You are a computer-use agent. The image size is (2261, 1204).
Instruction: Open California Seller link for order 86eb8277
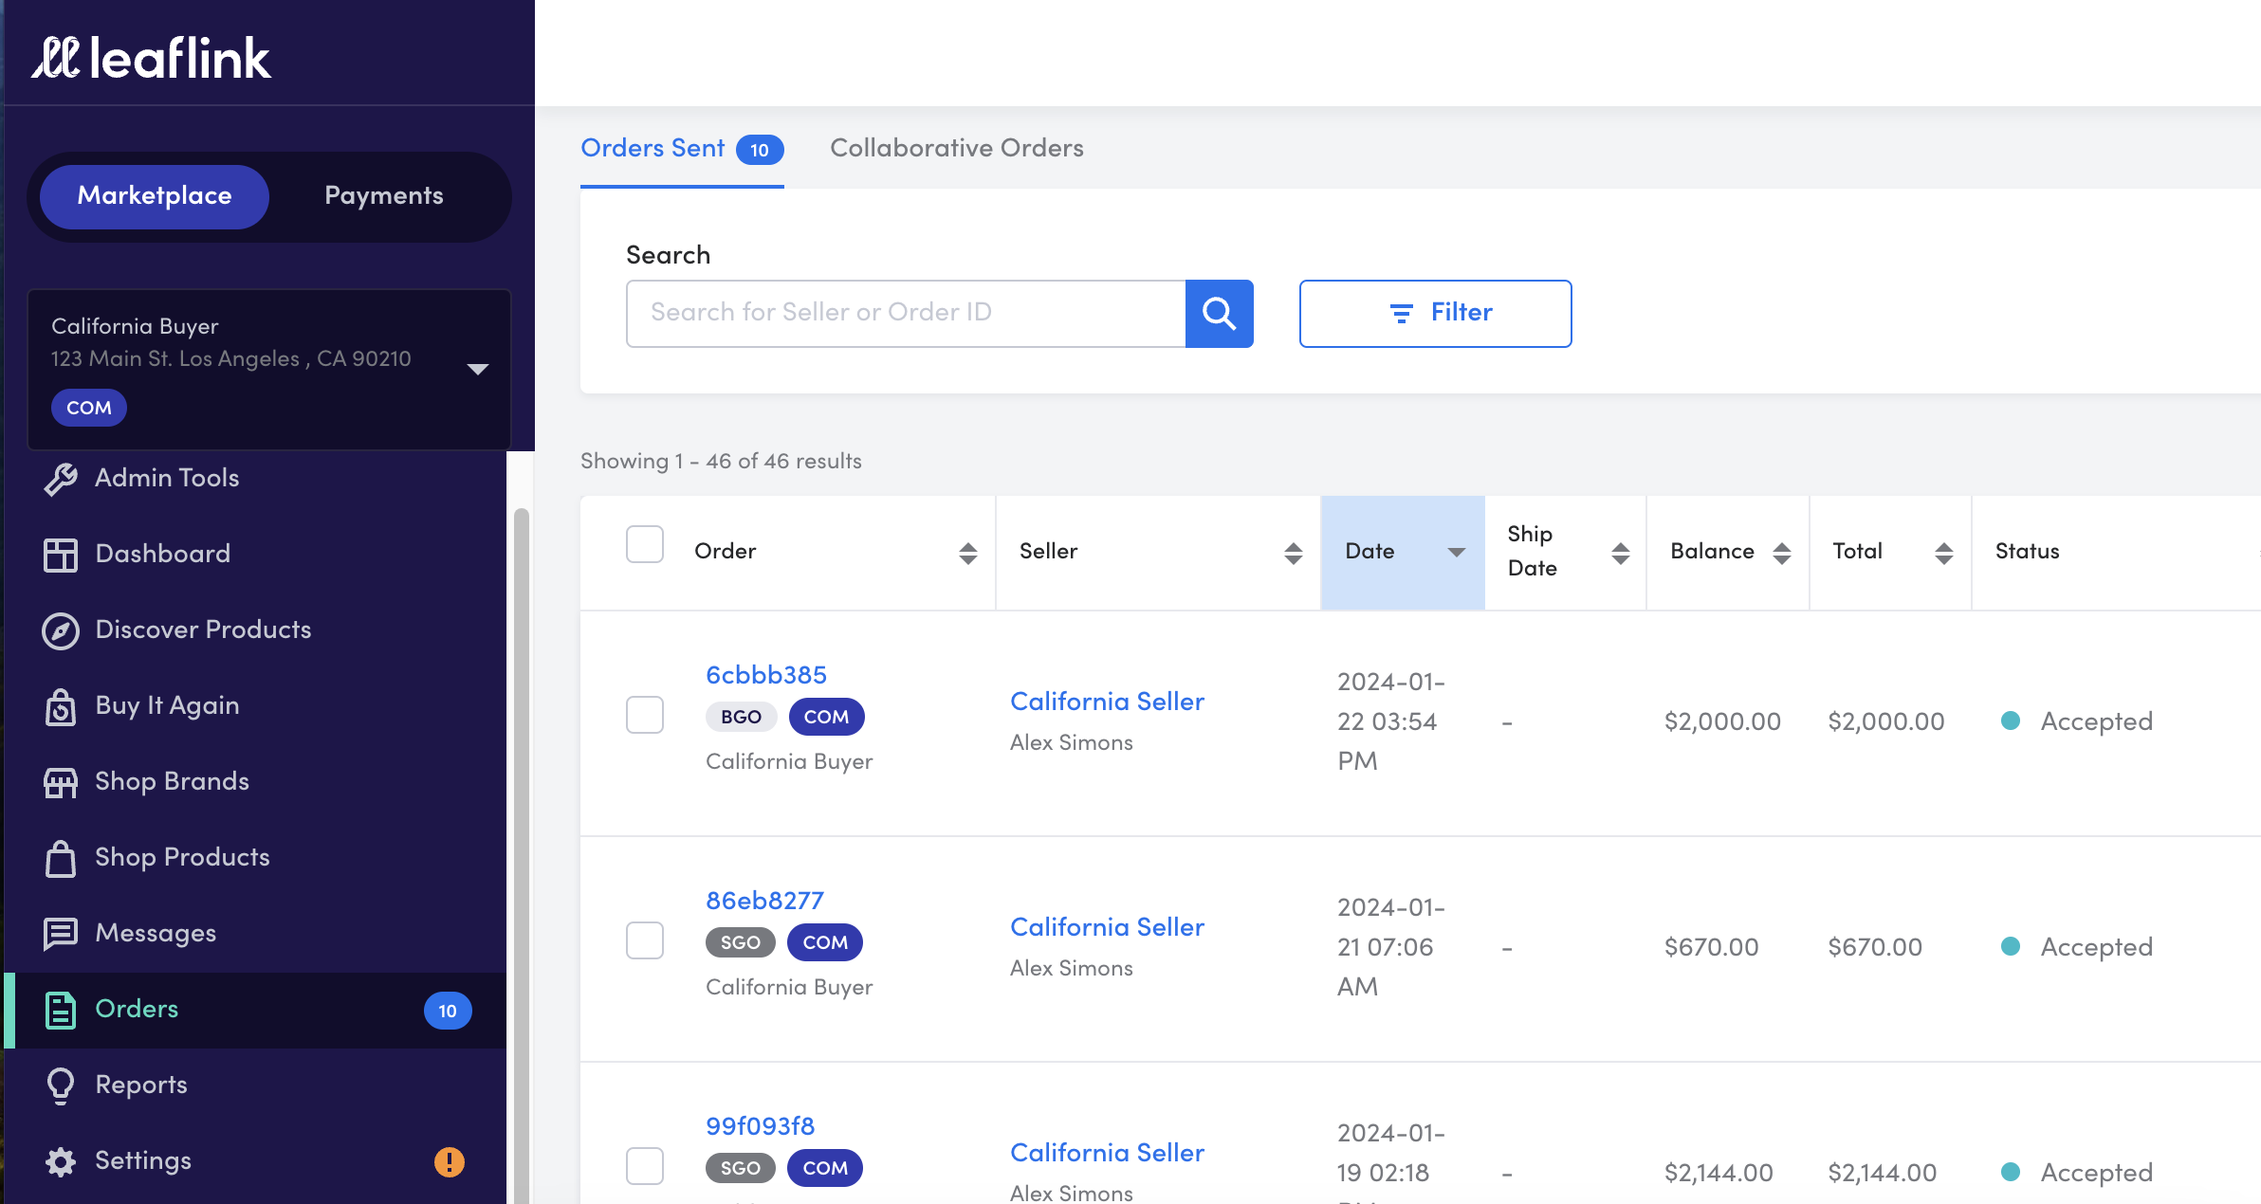(x=1107, y=927)
